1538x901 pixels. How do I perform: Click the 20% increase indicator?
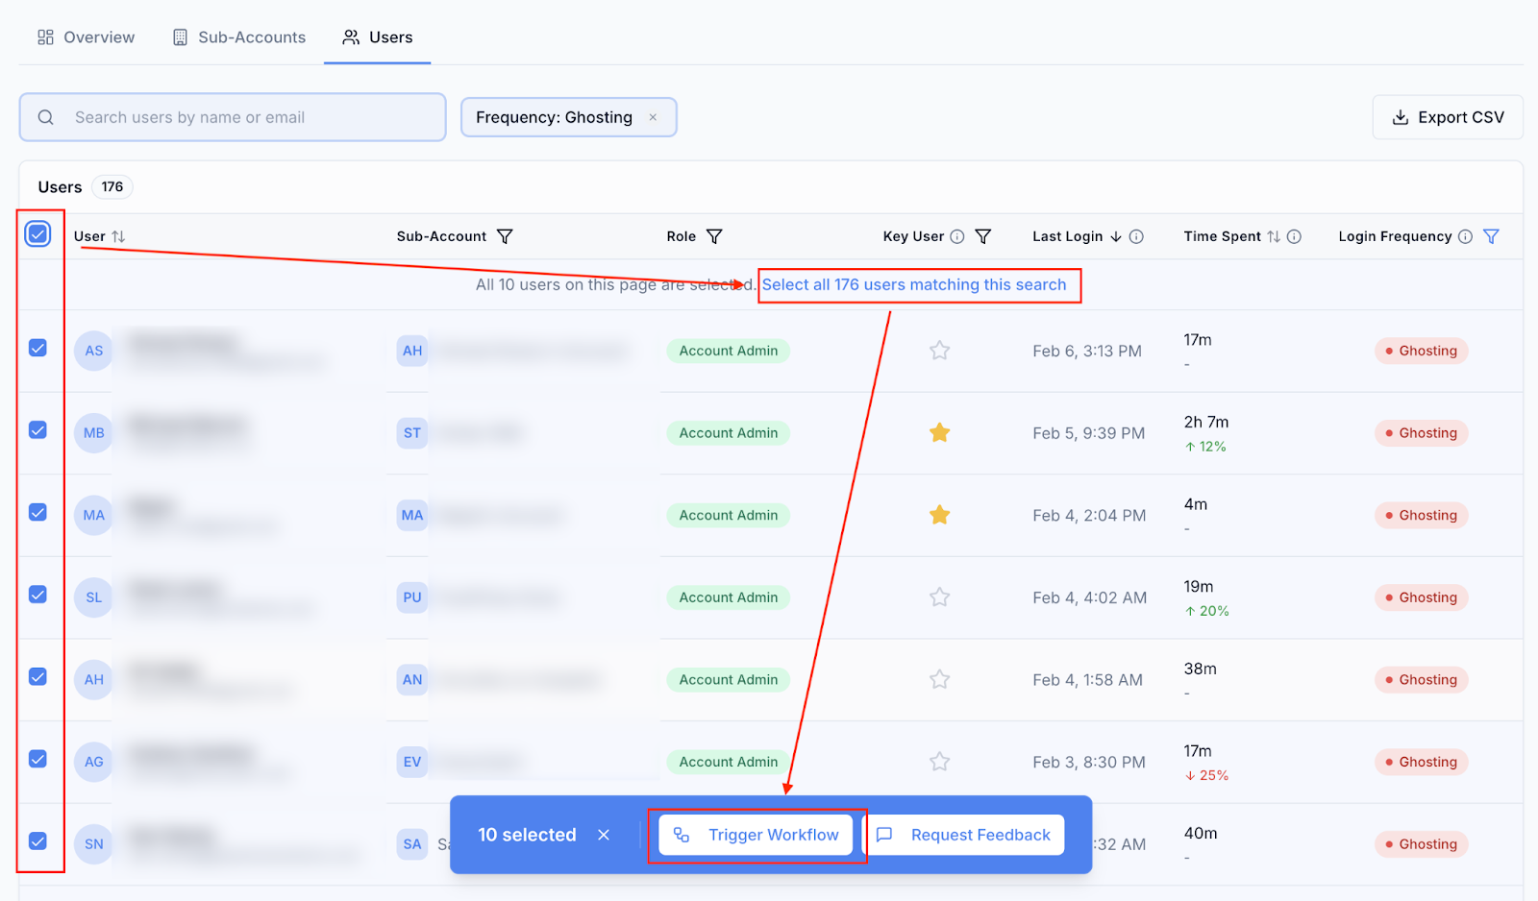pyautogui.click(x=1206, y=611)
